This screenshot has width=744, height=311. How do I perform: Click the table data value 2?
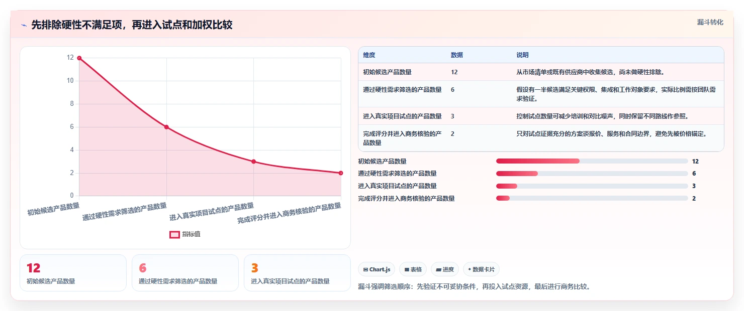(452, 134)
